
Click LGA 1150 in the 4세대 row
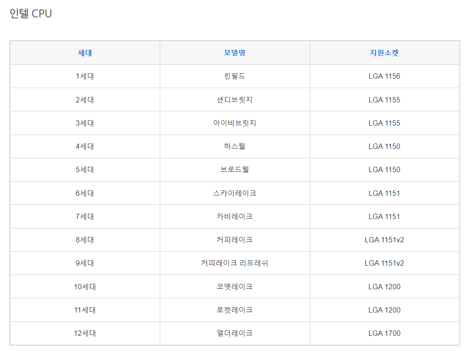tap(384, 146)
